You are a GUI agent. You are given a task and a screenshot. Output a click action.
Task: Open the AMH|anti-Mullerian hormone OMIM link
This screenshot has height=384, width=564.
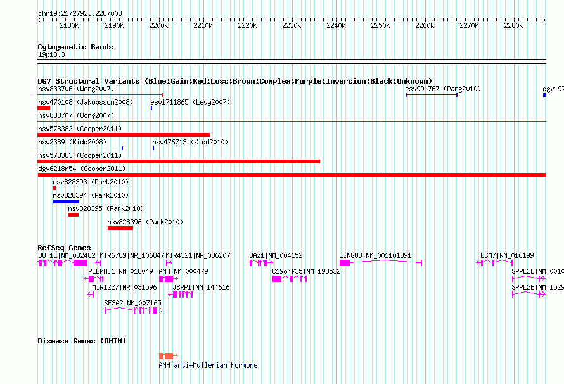point(208,365)
